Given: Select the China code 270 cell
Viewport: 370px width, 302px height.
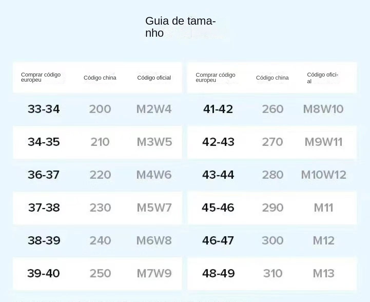Looking at the screenshot, I should click(x=272, y=142).
